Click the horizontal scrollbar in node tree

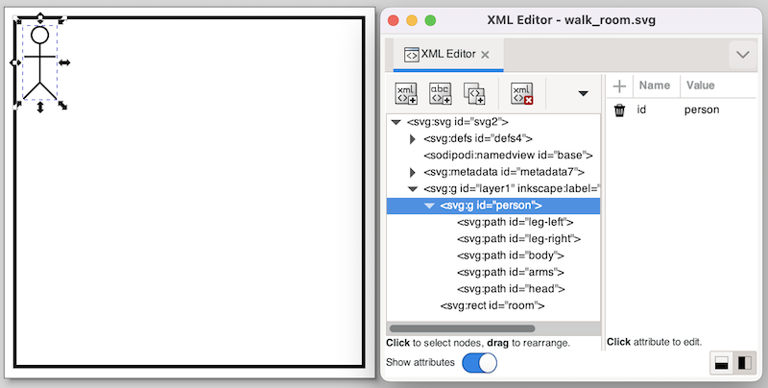coord(461,328)
